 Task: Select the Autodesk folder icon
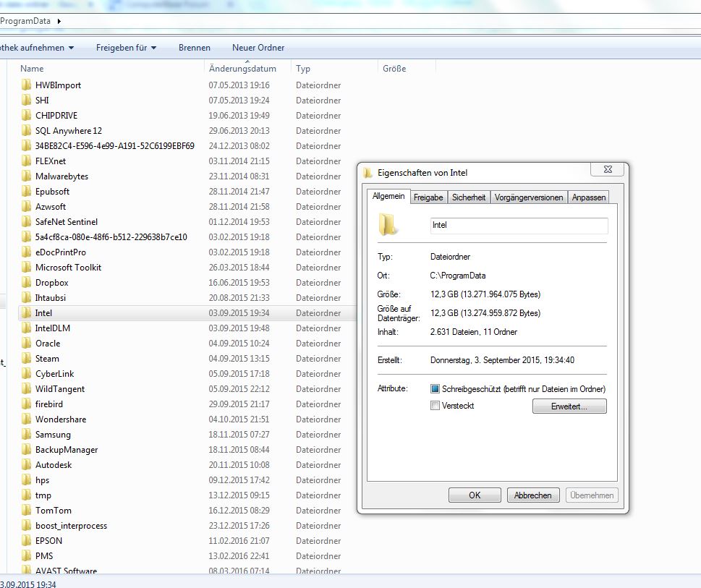point(26,464)
